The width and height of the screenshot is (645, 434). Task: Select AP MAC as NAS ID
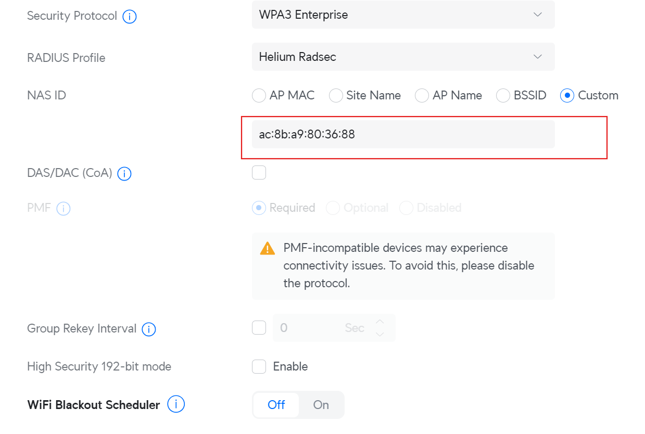(259, 96)
